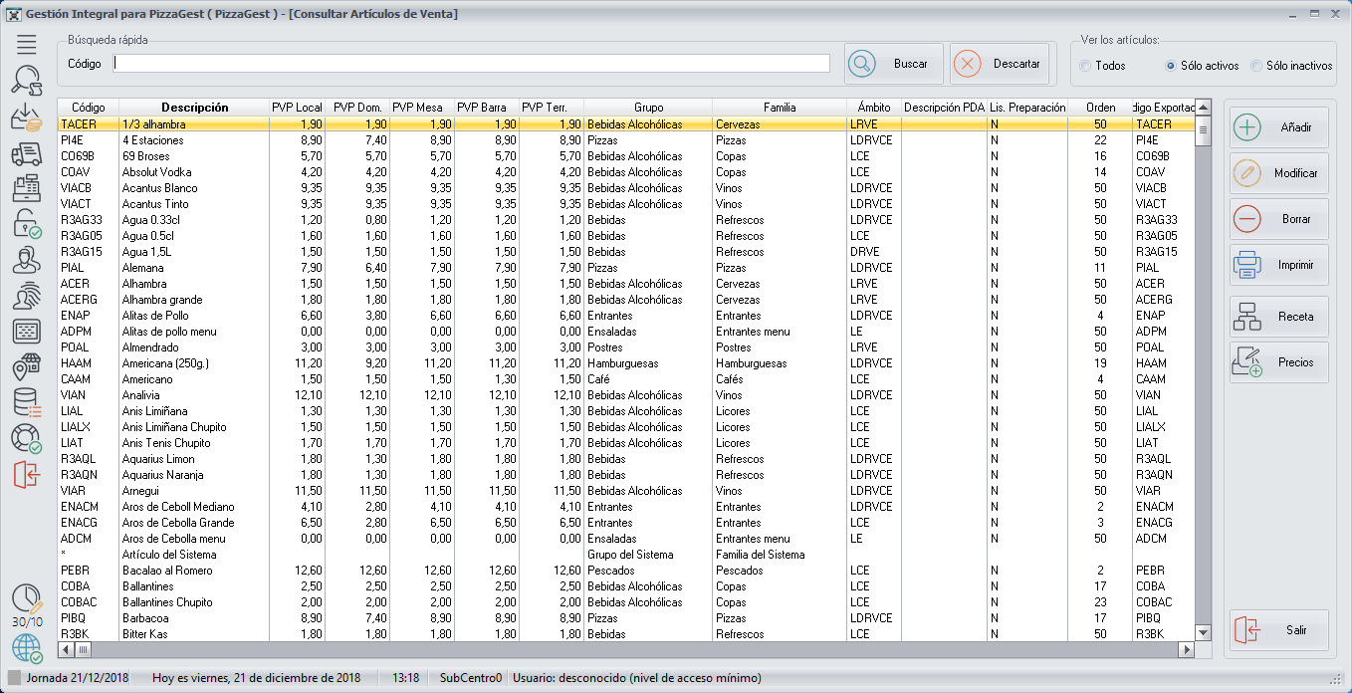Select the Absolut Vodka table row
The image size is (1352, 693).
[154, 172]
